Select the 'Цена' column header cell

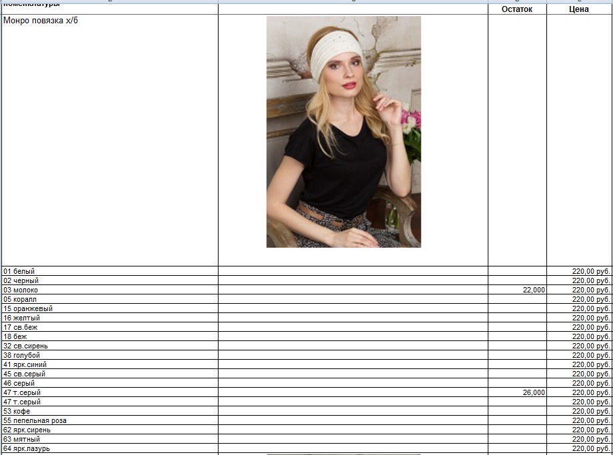[580, 9]
